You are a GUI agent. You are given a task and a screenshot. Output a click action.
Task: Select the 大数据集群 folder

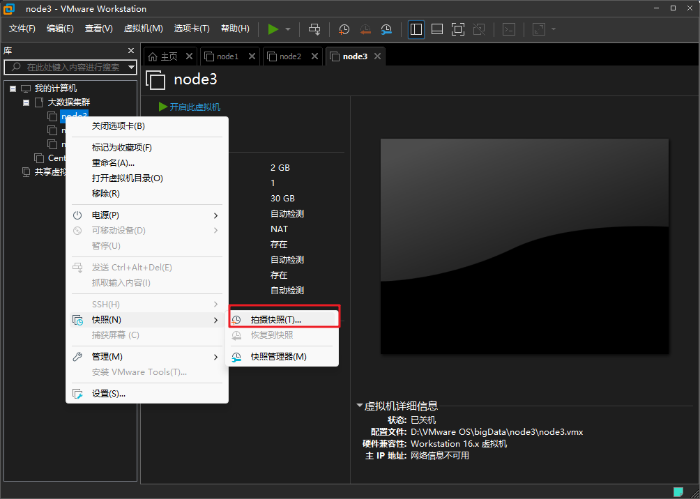(69, 102)
